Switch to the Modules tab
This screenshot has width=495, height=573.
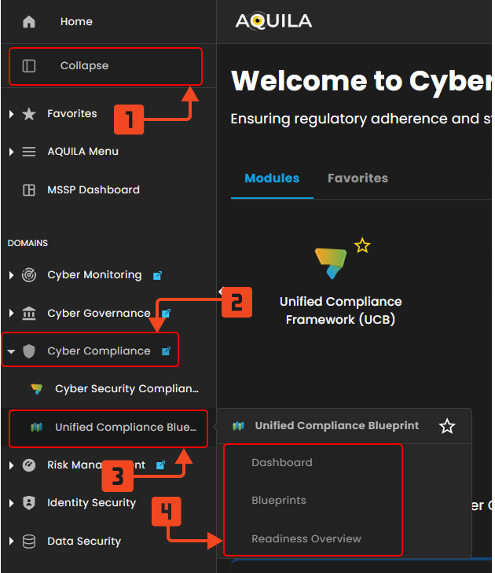pos(272,178)
